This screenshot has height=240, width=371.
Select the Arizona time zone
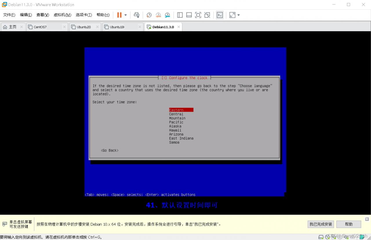pyautogui.click(x=176, y=134)
